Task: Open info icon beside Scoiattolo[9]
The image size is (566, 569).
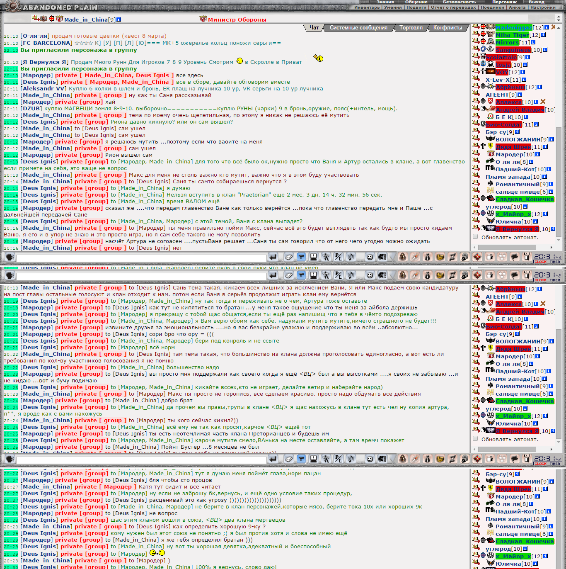Action: coord(527,57)
